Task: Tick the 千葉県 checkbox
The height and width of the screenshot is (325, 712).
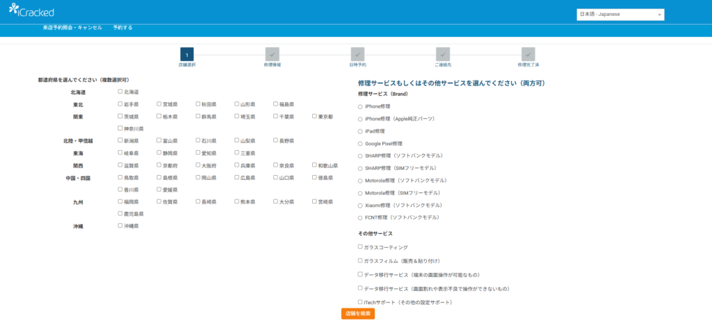Action: tap(275, 116)
